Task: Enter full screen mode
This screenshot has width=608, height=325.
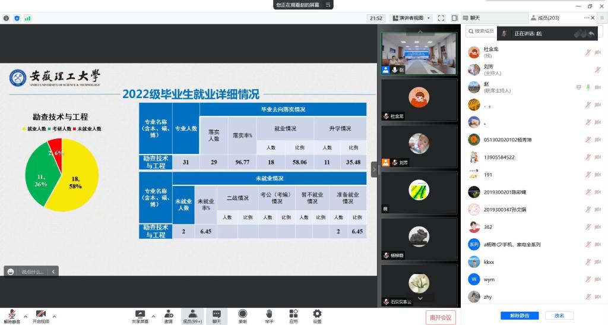Action: coord(441,18)
